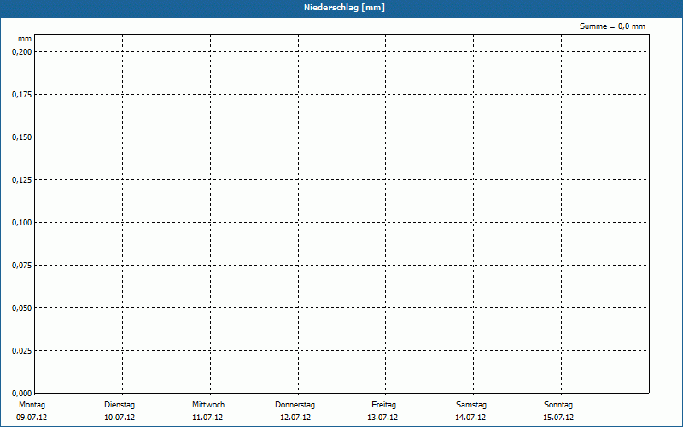Select the Freitag day label

click(383, 405)
